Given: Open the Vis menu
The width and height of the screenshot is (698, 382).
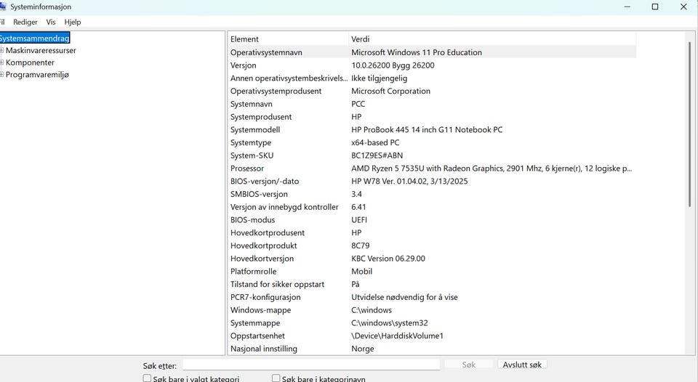Looking at the screenshot, I should [51, 23].
